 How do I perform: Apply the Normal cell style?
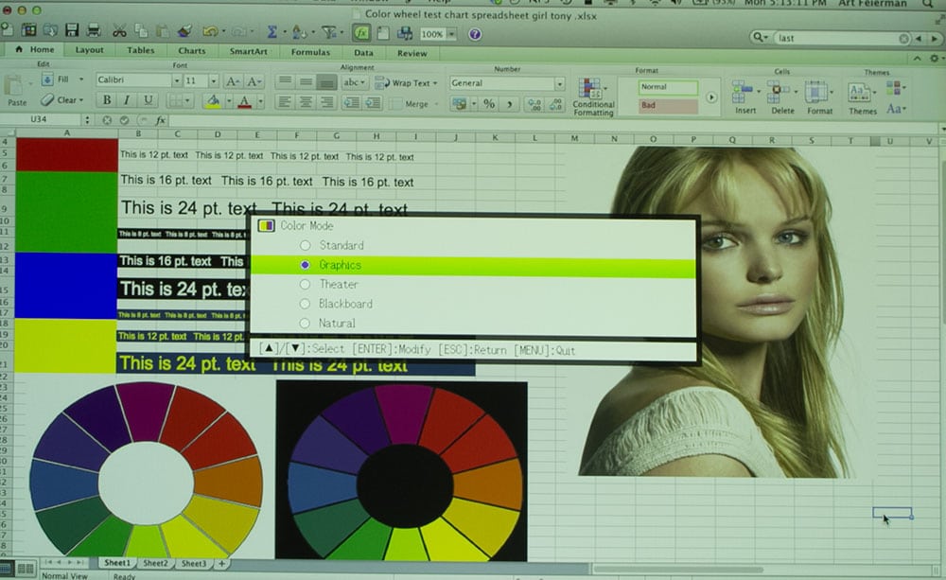667,87
